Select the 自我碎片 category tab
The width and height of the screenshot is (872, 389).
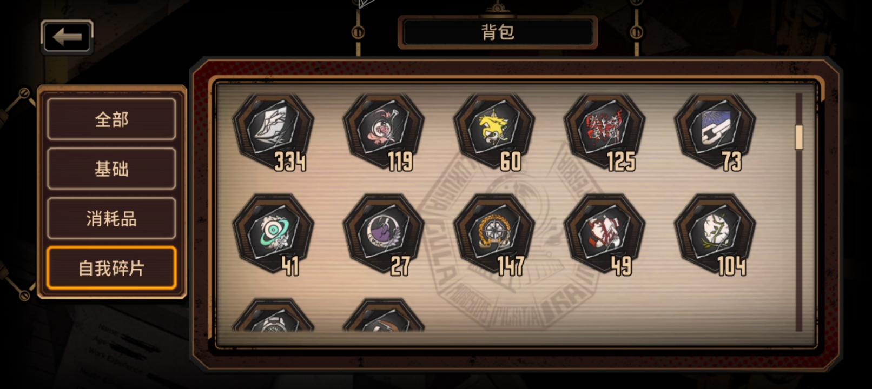111,269
